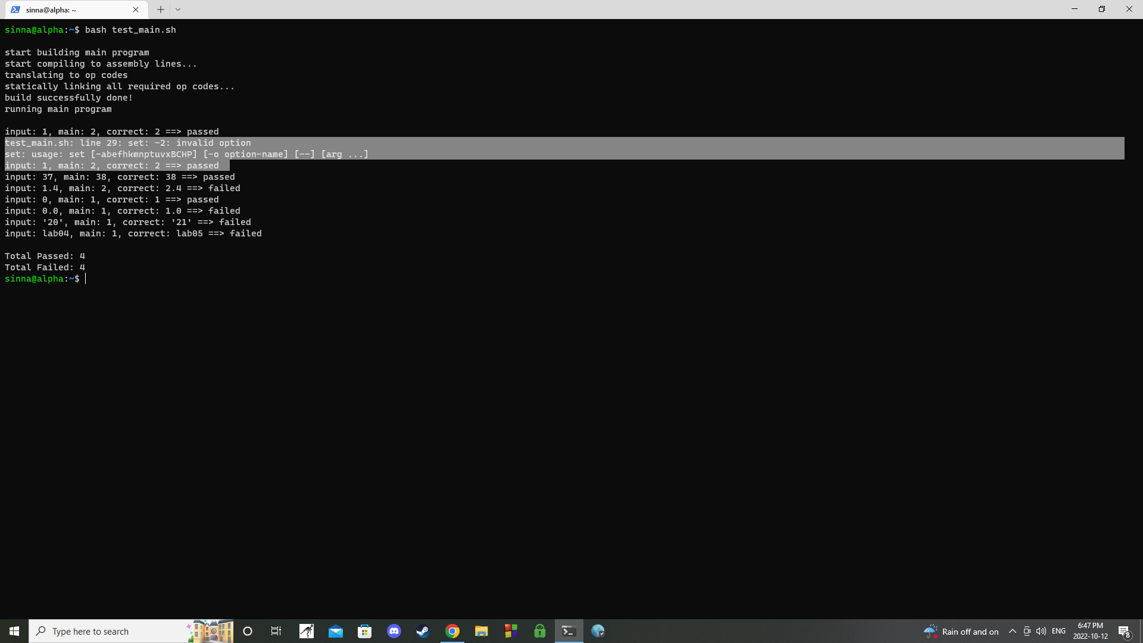
Task: Open Cortana from the taskbar
Action: pyautogui.click(x=248, y=631)
